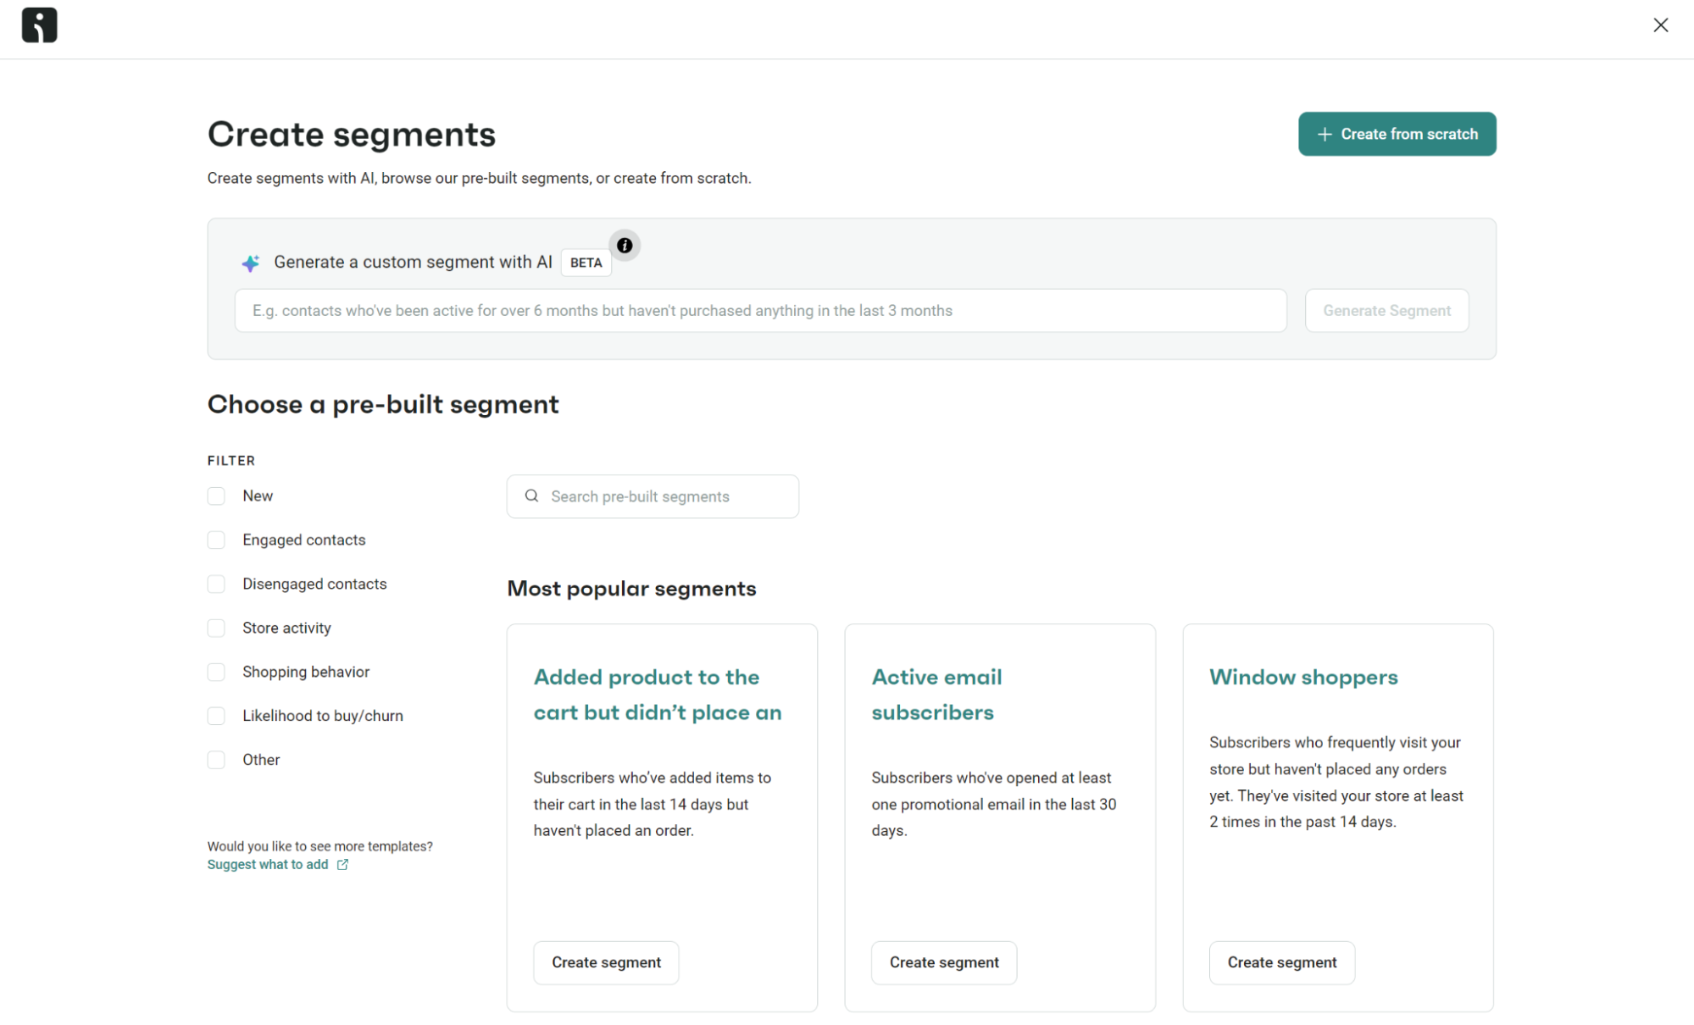The image size is (1694, 1025).
Task: Click external link icon beside Suggest what to add
Action: click(x=342, y=865)
